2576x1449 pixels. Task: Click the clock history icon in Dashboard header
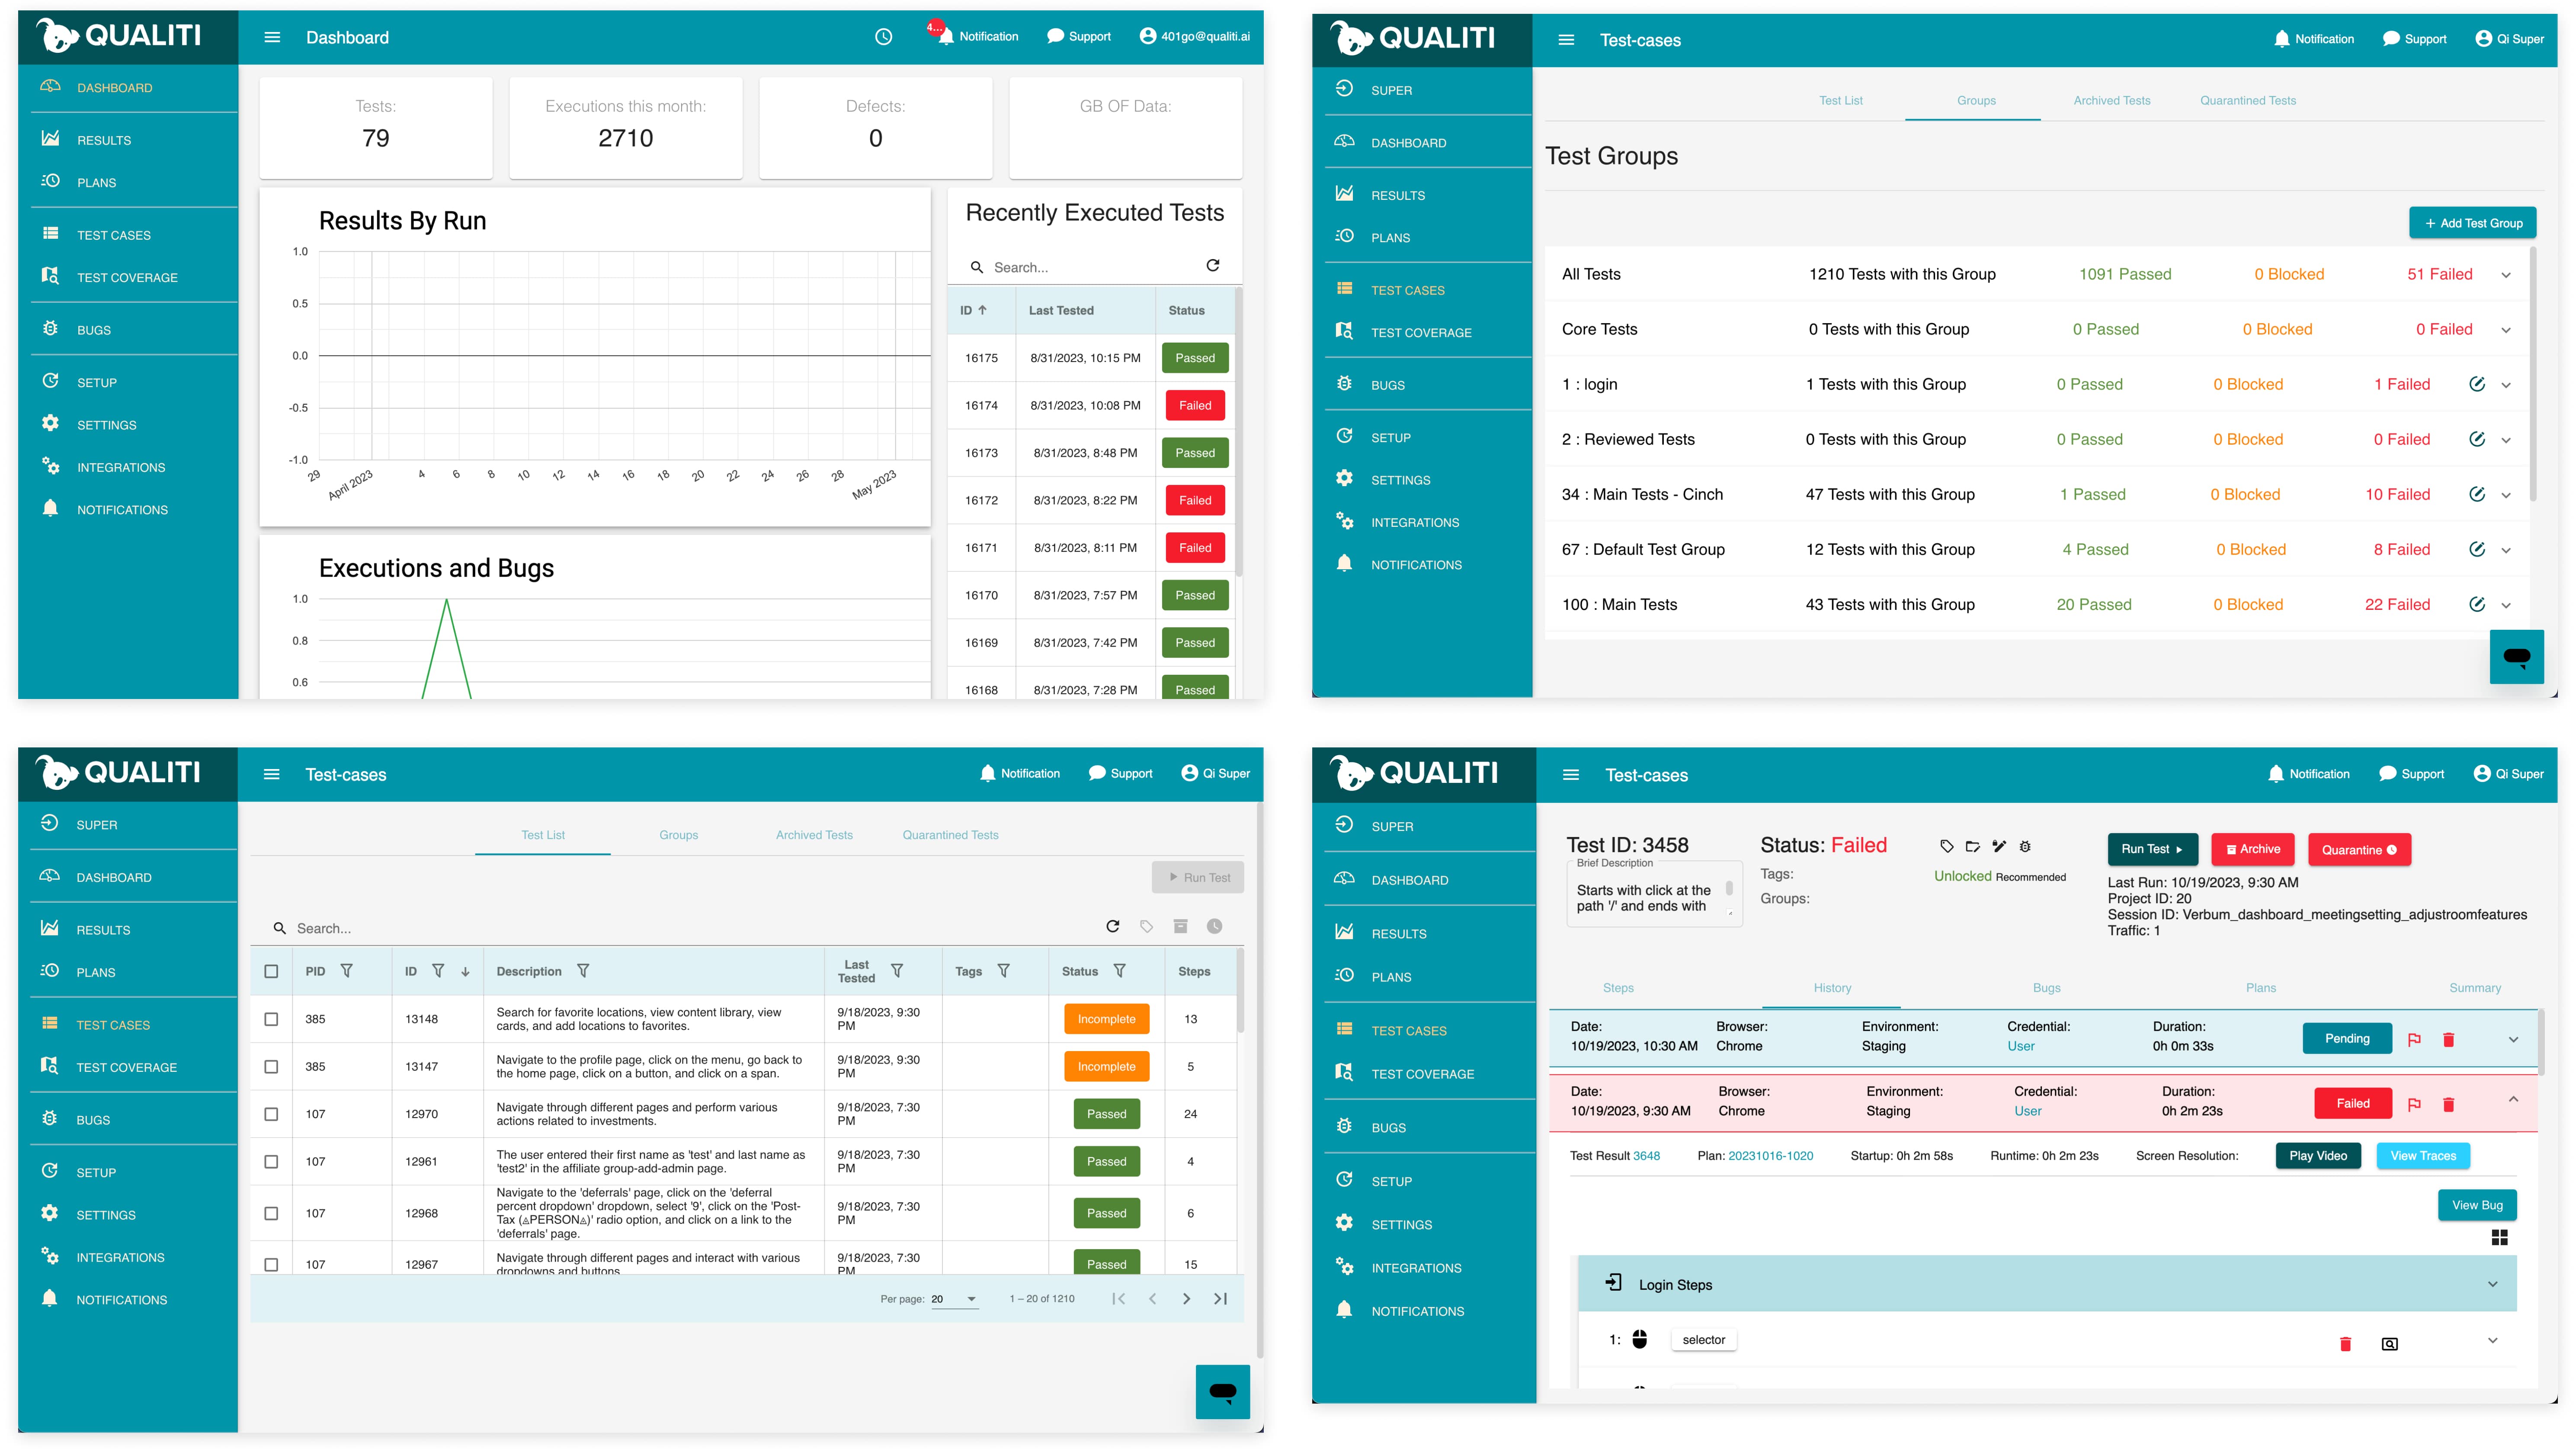point(883,37)
